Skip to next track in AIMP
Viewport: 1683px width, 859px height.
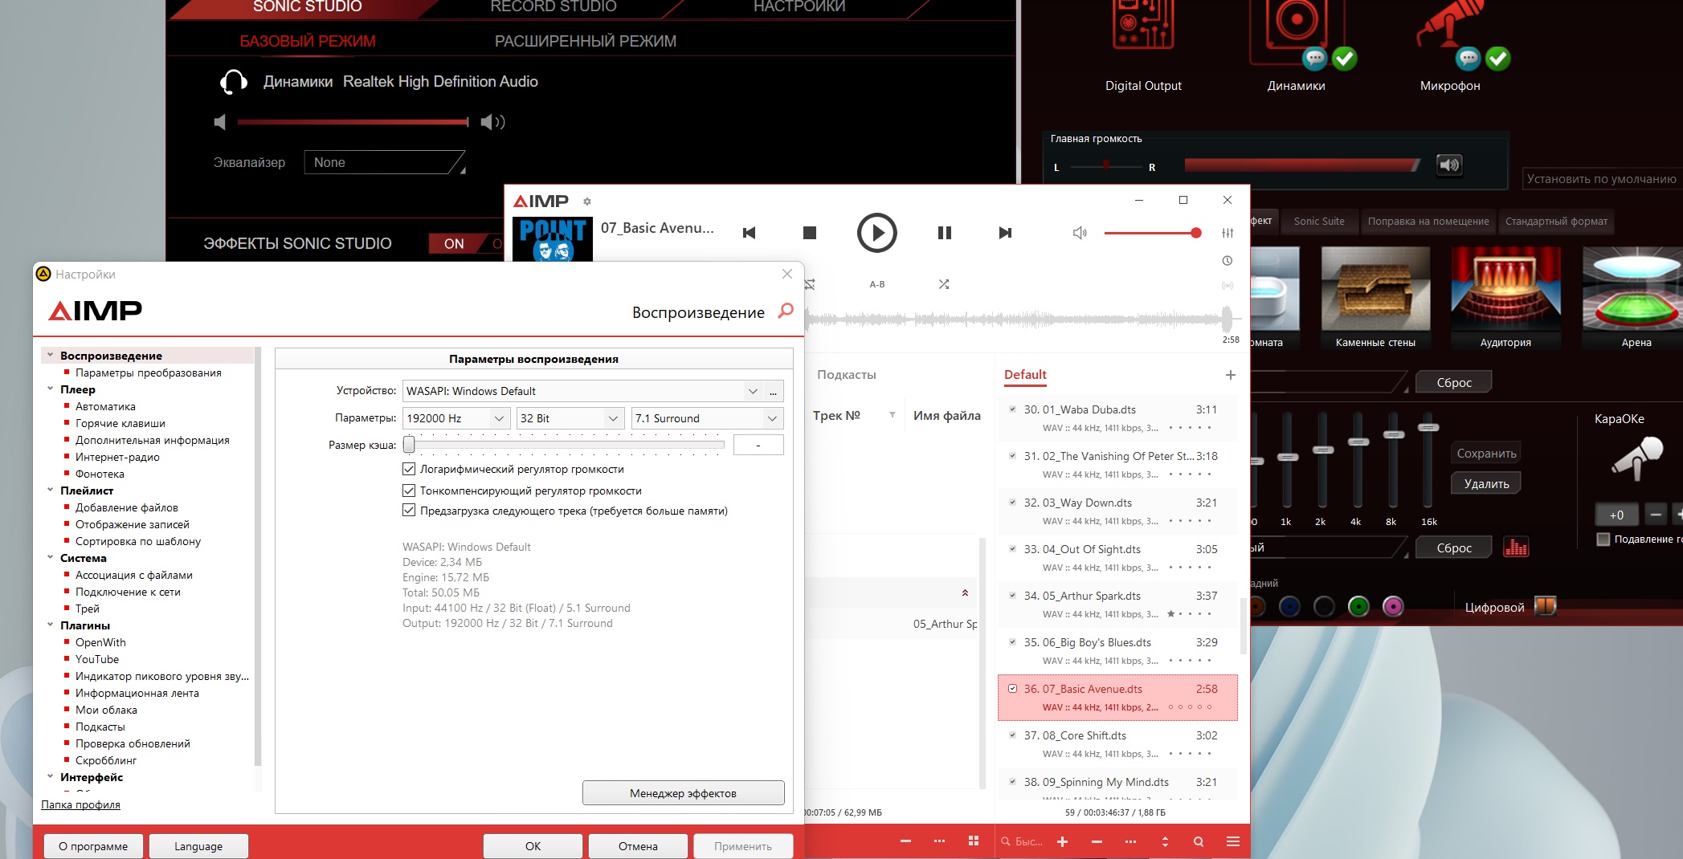click(x=1005, y=233)
